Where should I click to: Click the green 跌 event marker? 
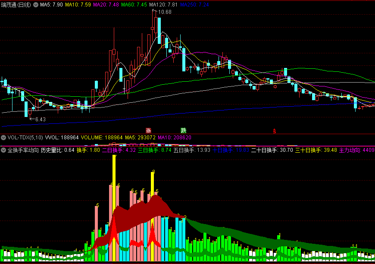point(184,130)
